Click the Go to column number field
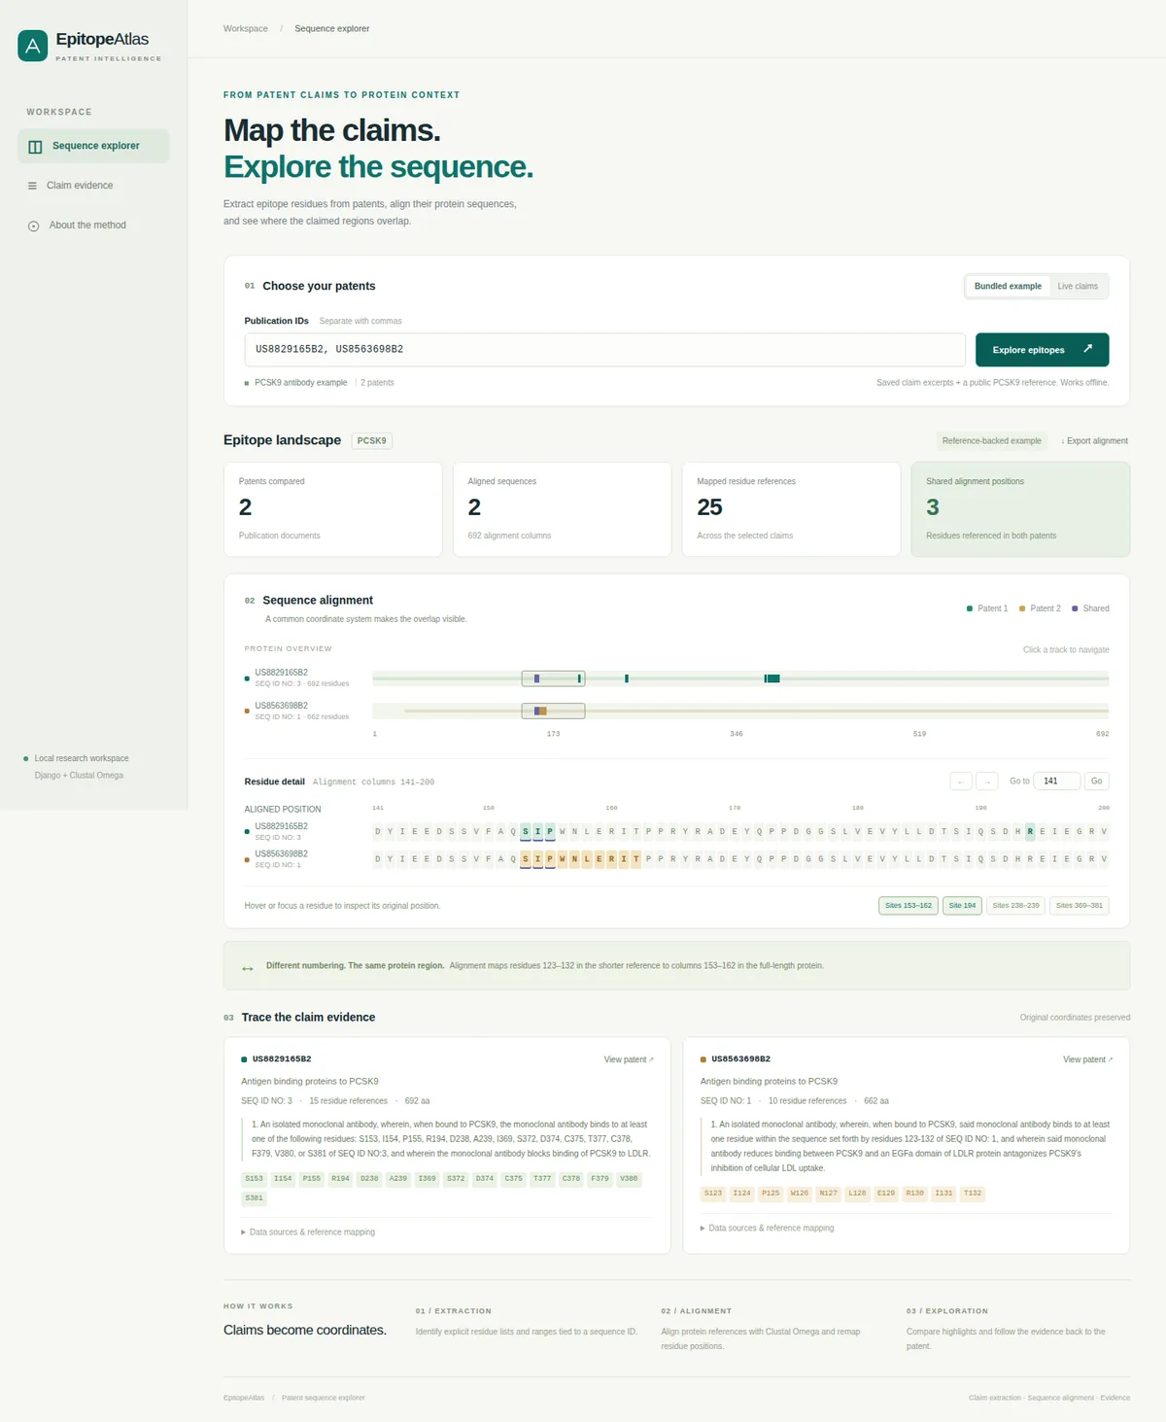 pyautogui.click(x=1056, y=781)
